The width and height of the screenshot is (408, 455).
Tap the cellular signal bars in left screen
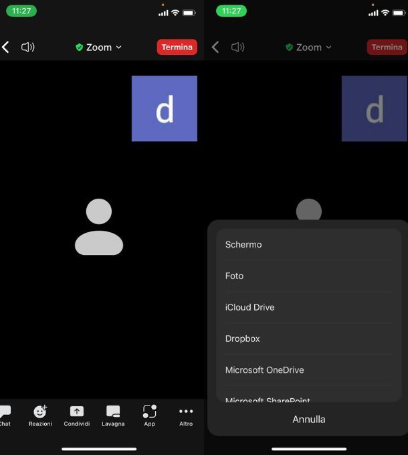tap(164, 13)
